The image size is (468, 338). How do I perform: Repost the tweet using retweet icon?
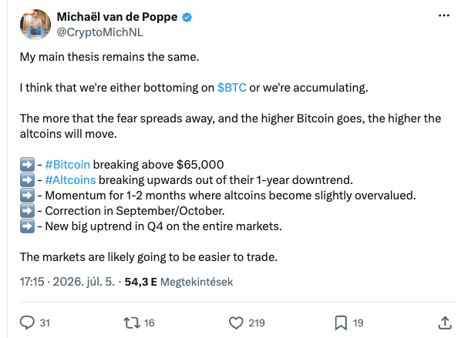[x=132, y=323]
